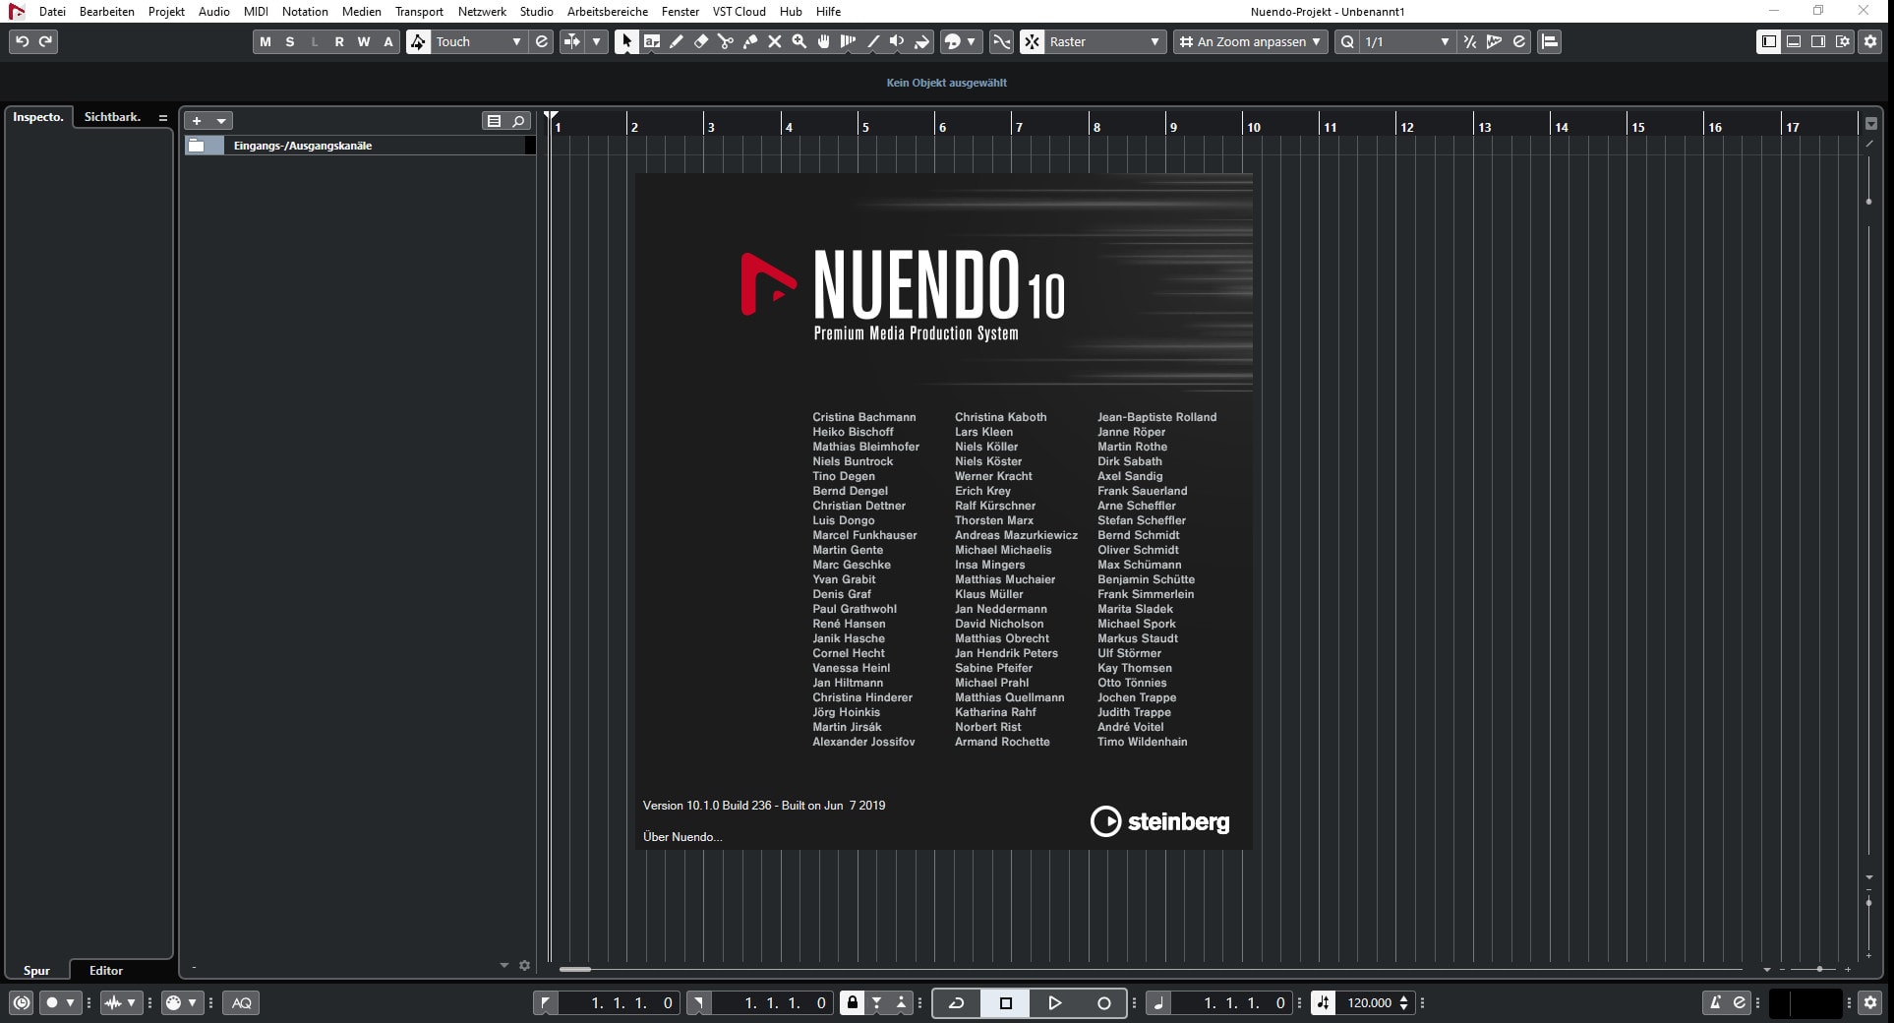Open the Touch automation mode dropdown
The height and width of the screenshot is (1023, 1894).
click(x=478, y=41)
